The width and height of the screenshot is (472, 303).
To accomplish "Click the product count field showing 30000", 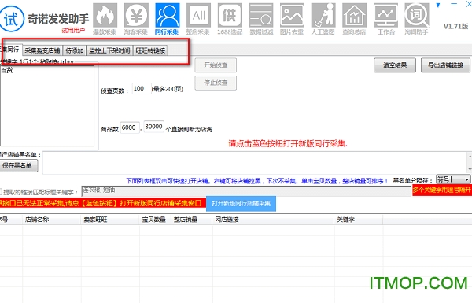I will tap(154, 127).
